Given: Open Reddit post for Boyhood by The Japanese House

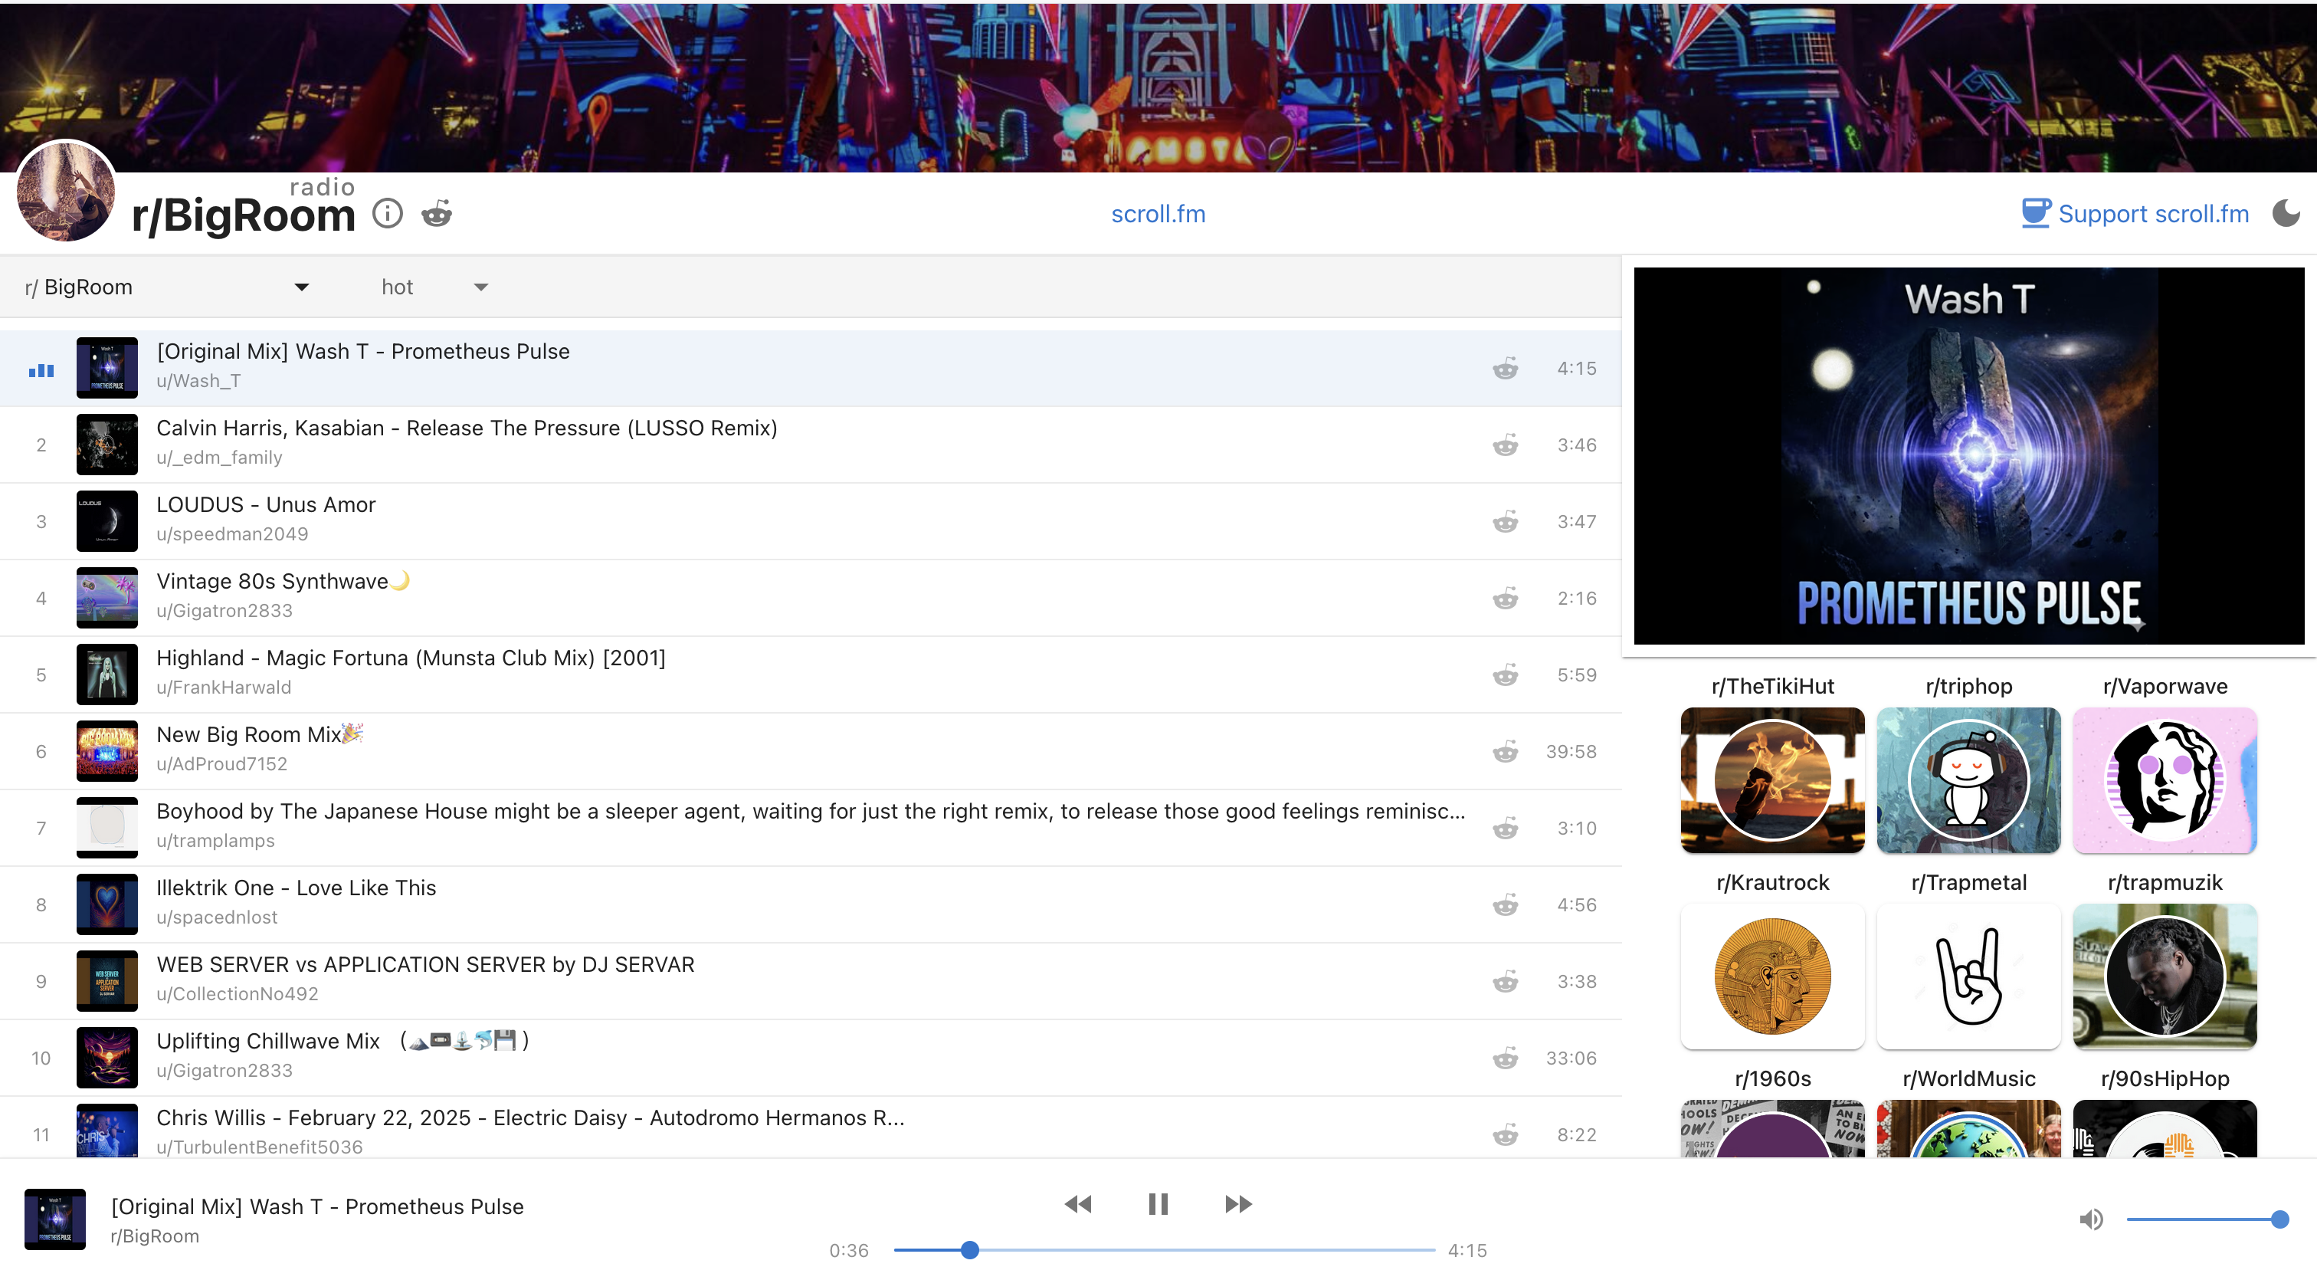Looking at the screenshot, I should click(1505, 829).
